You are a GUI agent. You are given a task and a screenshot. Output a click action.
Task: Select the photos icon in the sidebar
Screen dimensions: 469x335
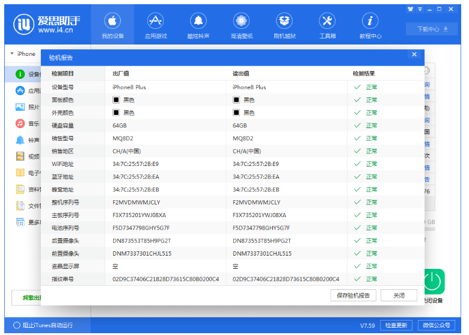[x=20, y=107]
